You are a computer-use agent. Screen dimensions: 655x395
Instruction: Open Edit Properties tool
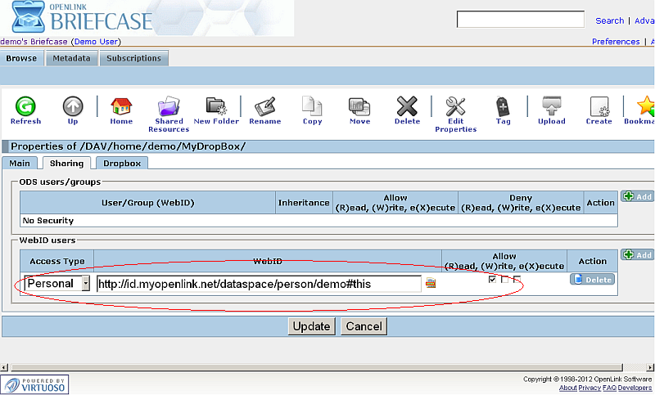(x=455, y=113)
